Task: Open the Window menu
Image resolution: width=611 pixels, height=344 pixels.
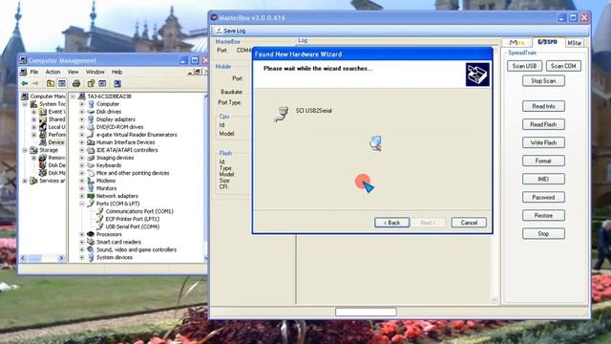Action: [x=95, y=72]
